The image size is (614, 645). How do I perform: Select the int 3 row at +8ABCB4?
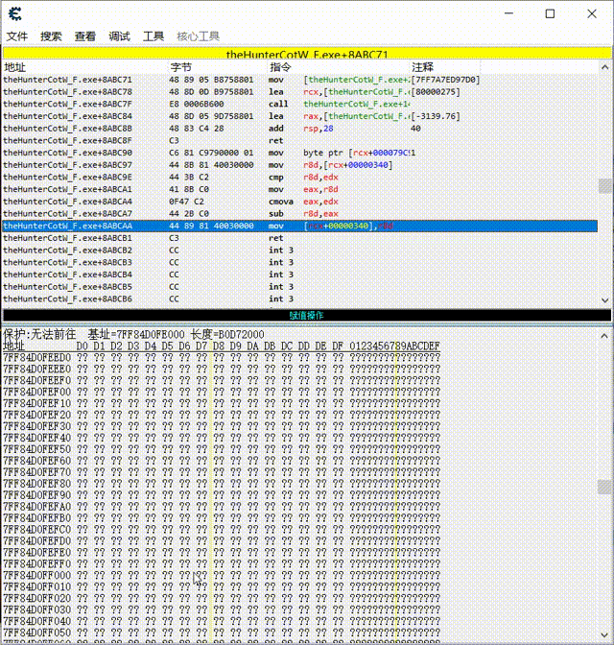click(299, 275)
